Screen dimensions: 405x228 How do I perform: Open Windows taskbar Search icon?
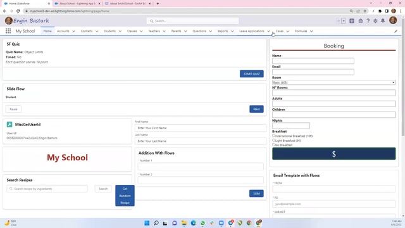point(156,223)
